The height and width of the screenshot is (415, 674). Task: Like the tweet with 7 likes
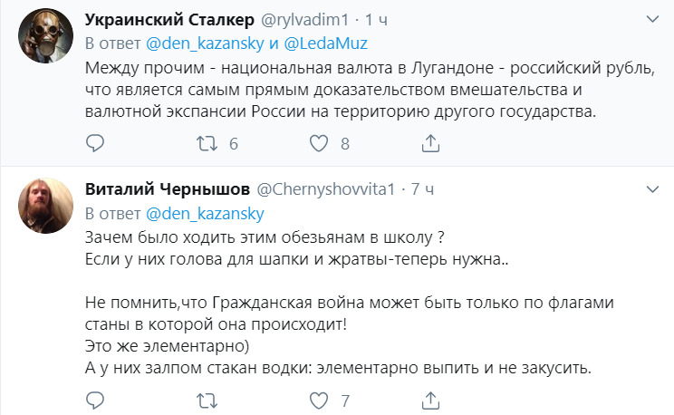pyautogui.click(x=318, y=400)
